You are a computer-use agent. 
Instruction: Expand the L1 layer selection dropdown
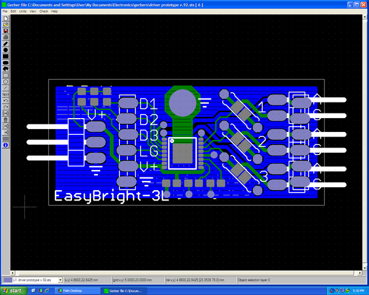(60, 280)
